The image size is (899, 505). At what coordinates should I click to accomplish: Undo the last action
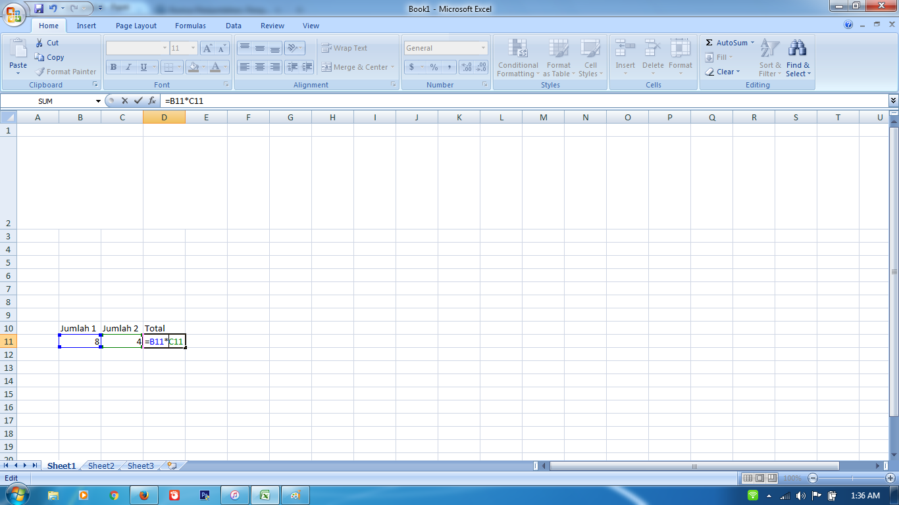click(53, 9)
